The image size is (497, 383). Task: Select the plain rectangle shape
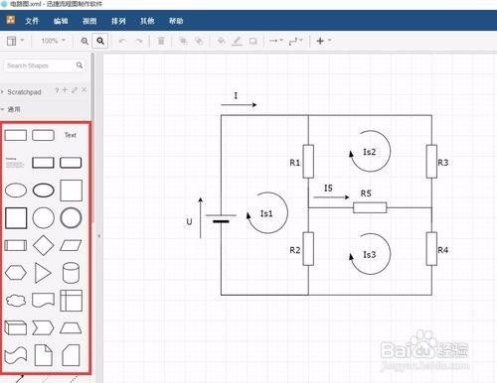coord(16,135)
